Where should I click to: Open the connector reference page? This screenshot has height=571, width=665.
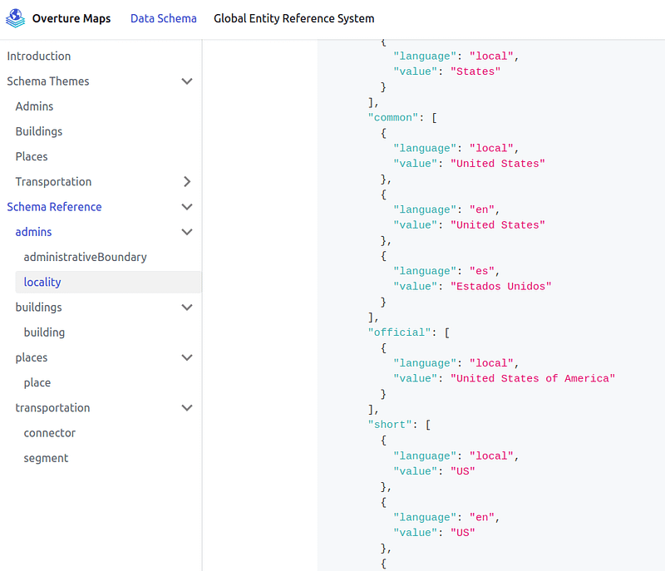click(50, 433)
